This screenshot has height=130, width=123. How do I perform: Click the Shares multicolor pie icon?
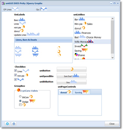click(x=76, y=54)
